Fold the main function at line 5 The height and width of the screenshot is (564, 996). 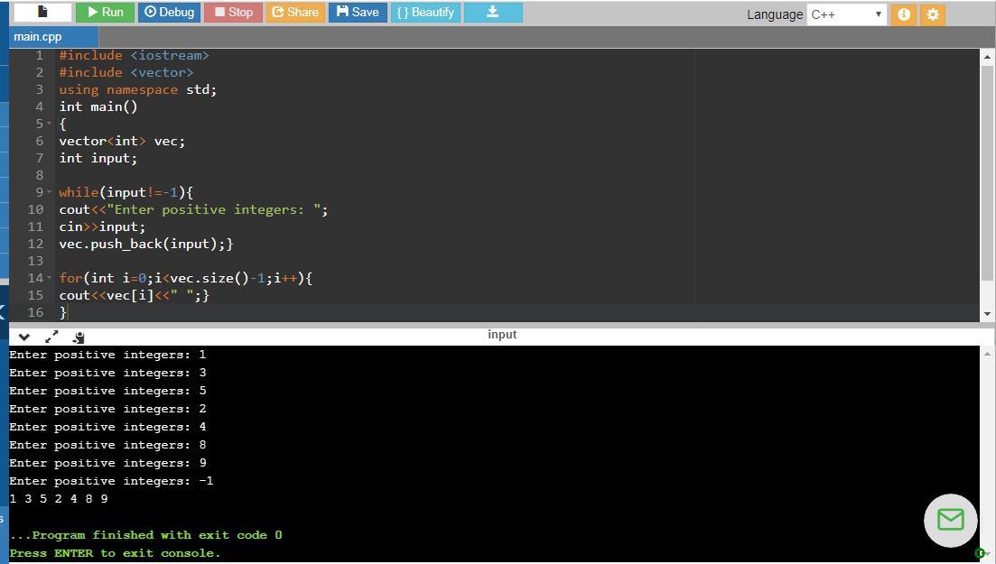[x=48, y=124]
